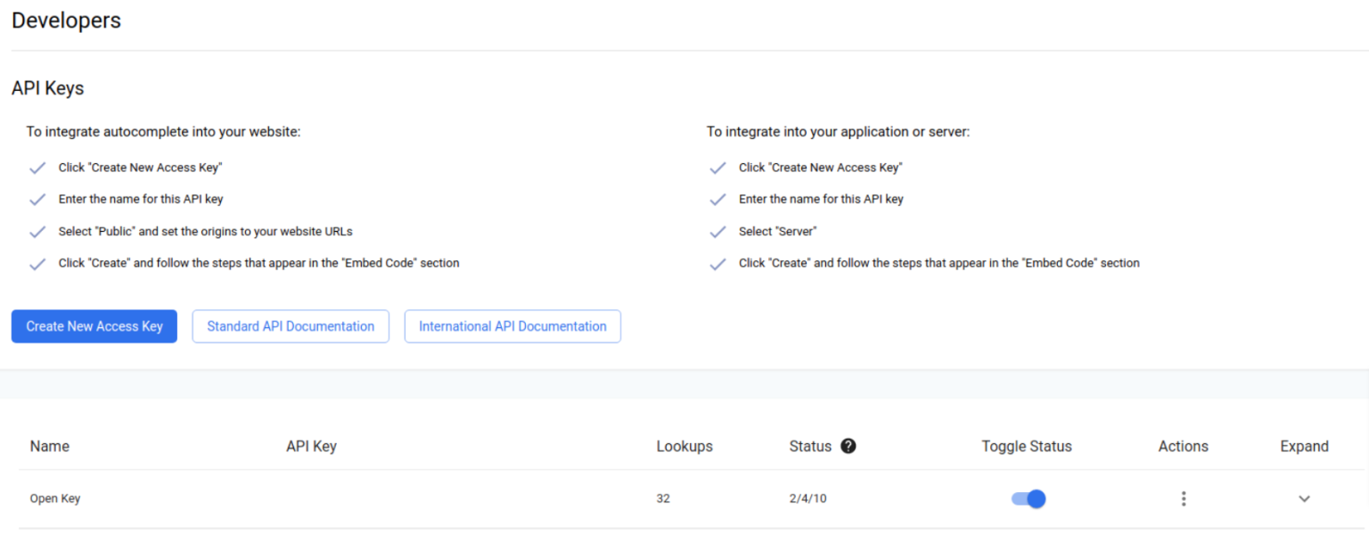Click the checkmark next to first website 'Create New Access Key' step
The image size is (1369, 535).
point(37,168)
